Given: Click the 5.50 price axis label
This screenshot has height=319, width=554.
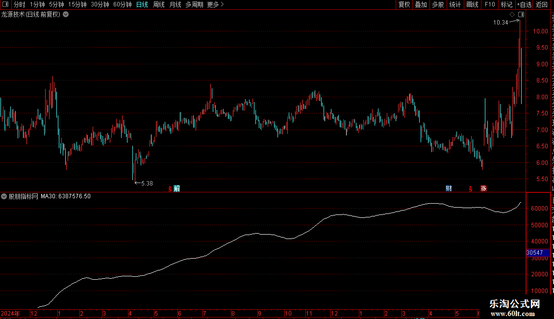Looking at the screenshot, I should (x=542, y=179).
